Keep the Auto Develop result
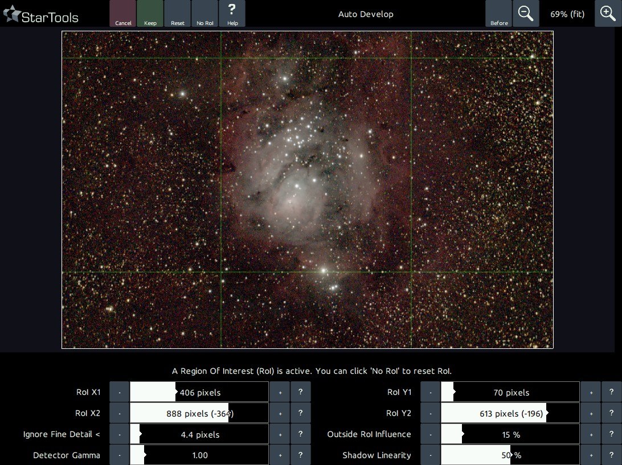The height and width of the screenshot is (465, 622). click(150, 14)
